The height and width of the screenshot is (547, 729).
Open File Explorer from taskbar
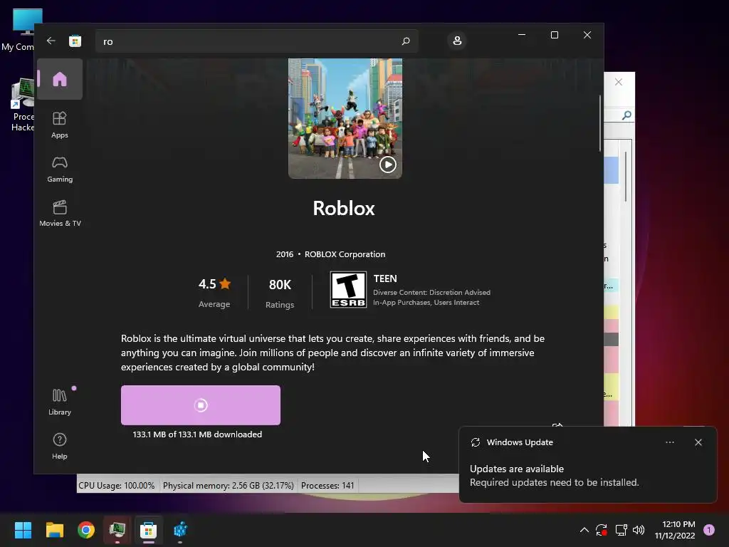55,530
